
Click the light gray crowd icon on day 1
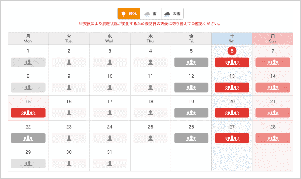[x=28, y=62]
